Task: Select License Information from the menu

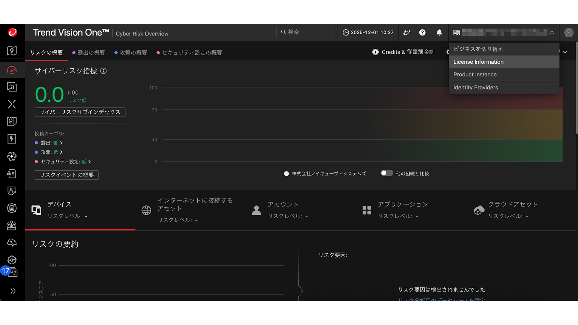Action: point(478,62)
